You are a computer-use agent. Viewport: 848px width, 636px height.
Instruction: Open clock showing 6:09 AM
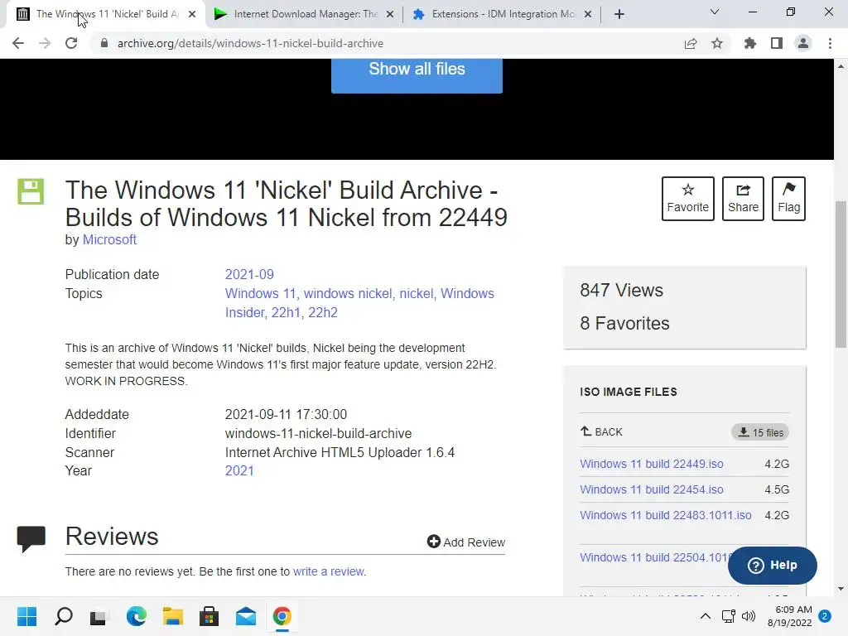(789, 616)
